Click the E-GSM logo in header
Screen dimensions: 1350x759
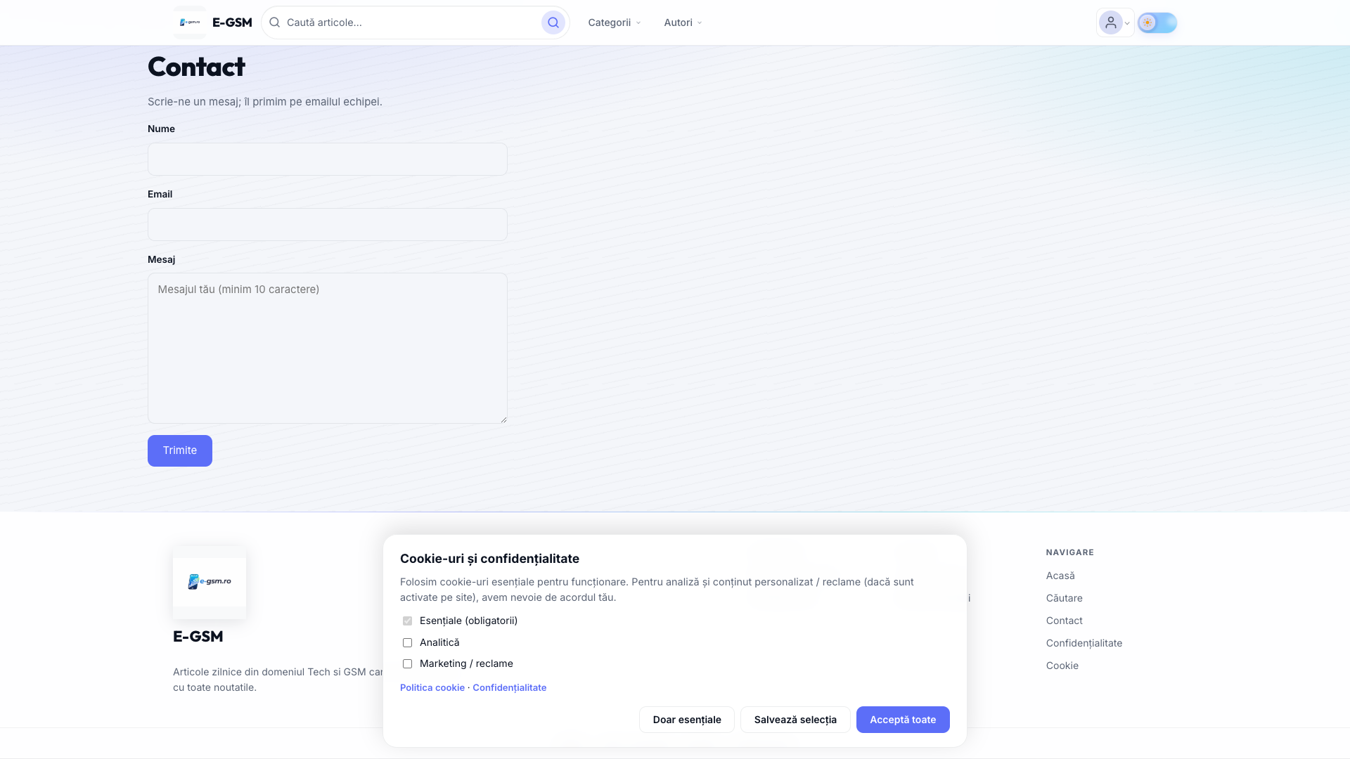[x=190, y=22]
